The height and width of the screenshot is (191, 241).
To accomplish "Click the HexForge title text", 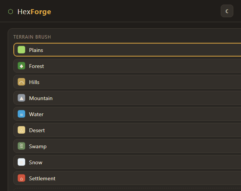I will (x=34, y=12).
